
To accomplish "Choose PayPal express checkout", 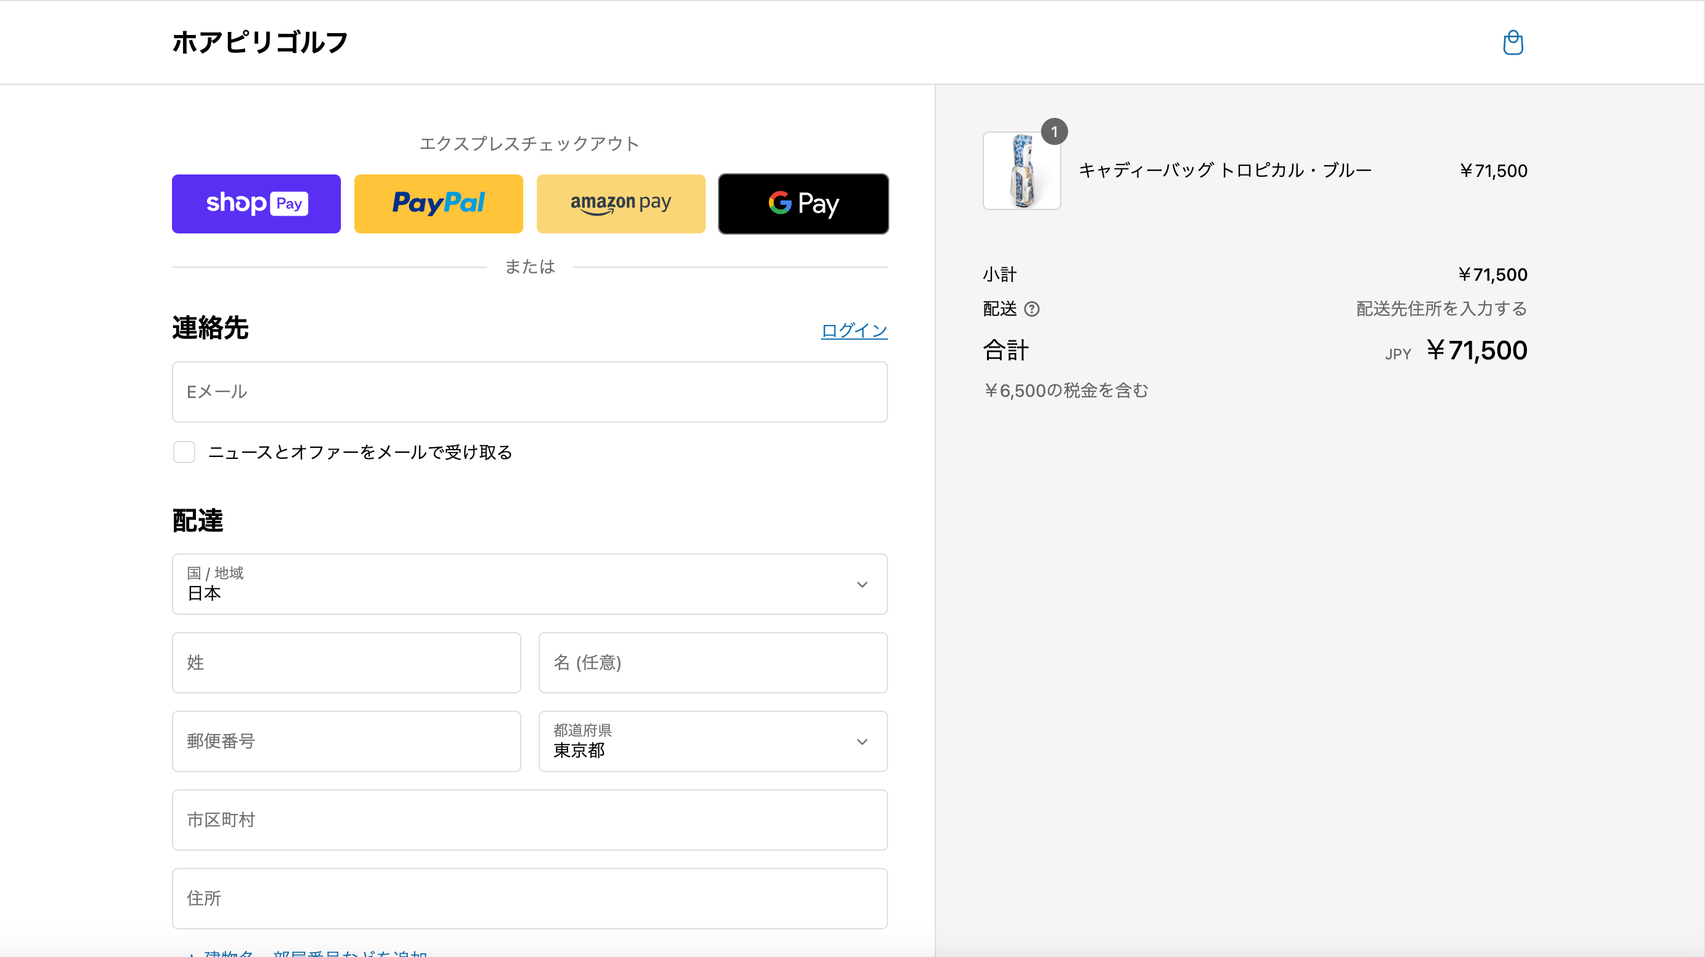I will 438,204.
